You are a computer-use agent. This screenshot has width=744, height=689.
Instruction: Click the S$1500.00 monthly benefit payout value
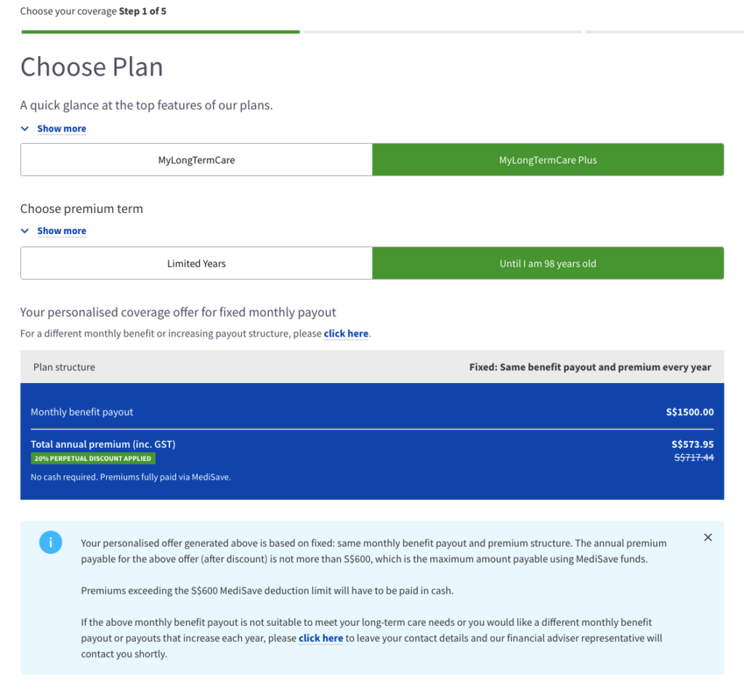(690, 412)
